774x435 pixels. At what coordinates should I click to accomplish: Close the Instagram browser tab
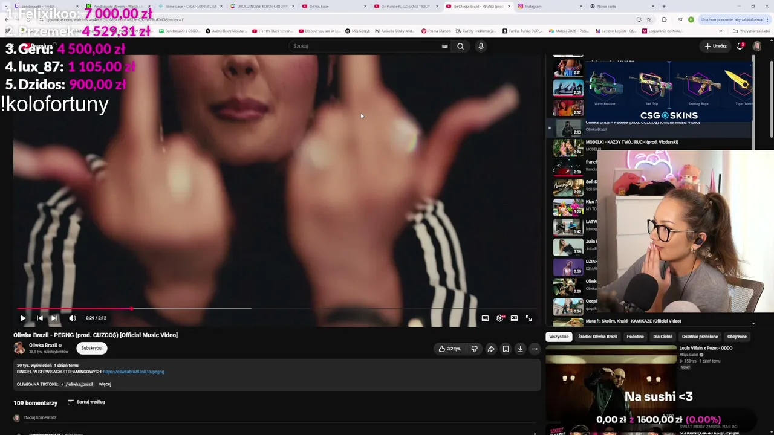pyautogui.click(x=581, y=6)
